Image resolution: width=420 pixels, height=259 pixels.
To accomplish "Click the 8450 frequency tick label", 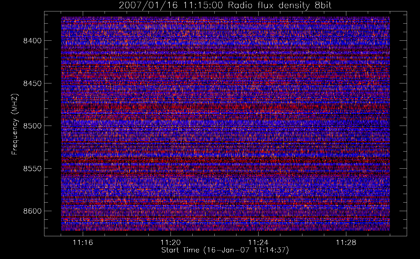I will (32, 83).
